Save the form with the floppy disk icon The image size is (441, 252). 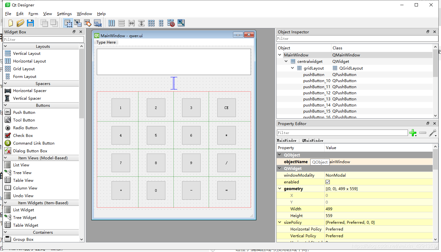(x=30, y=23)
